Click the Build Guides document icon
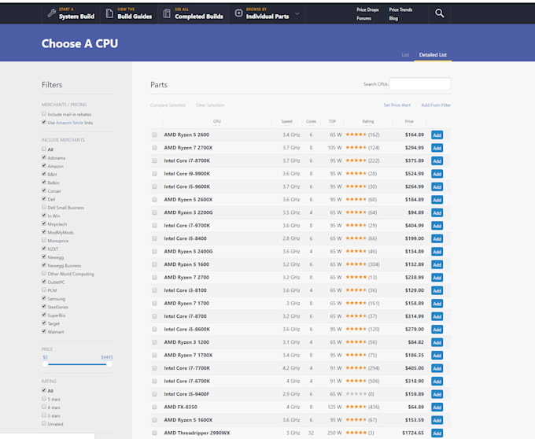The height and width of the screenshot is (439, 535). (x=109, y=13)
